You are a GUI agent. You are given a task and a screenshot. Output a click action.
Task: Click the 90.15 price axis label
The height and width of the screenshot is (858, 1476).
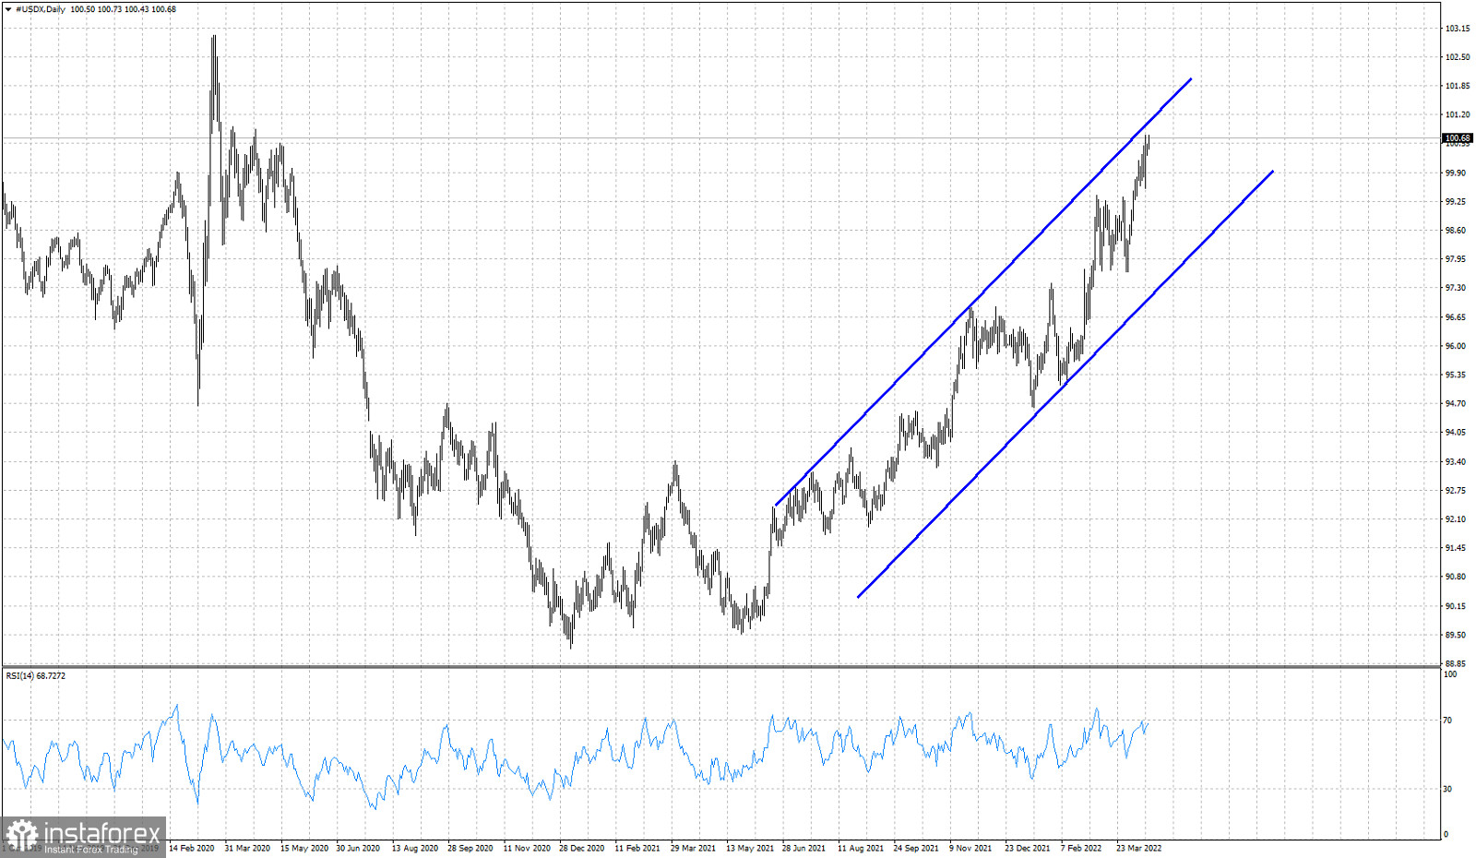(x=1456, y=606)
